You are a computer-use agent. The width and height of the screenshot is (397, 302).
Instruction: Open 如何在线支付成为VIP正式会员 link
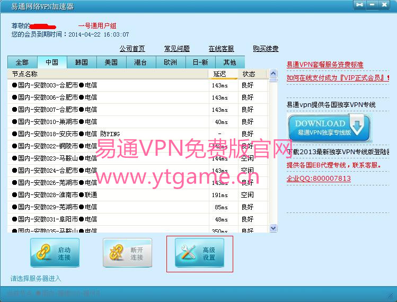pyautogui.click(x=338, y=78)
